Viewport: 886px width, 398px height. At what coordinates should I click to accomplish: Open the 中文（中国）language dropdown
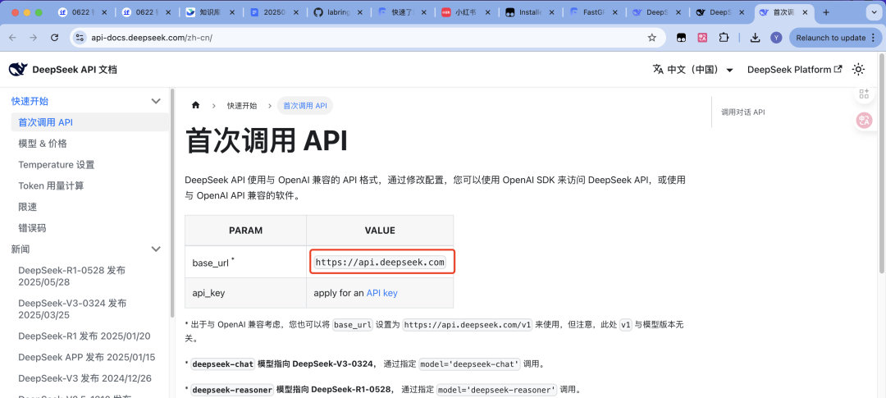(x=693, y=70)
